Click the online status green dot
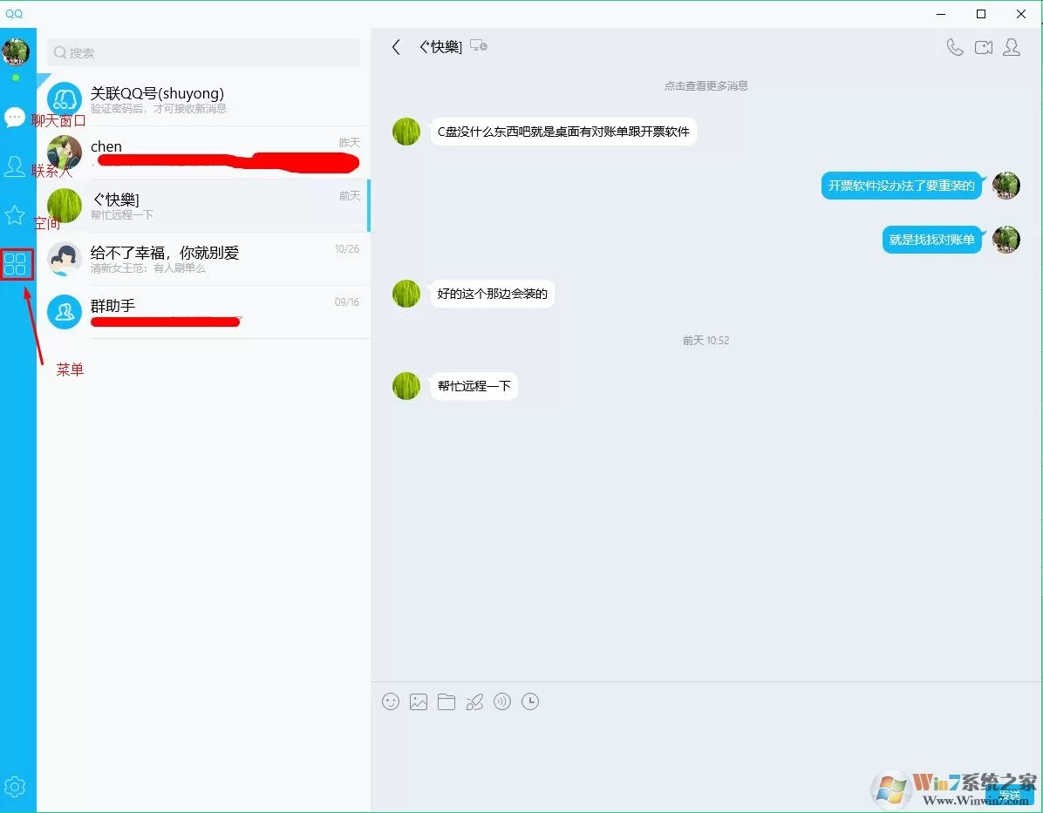This screenshot has height=813, width=1043. click(x=16, y=77)
